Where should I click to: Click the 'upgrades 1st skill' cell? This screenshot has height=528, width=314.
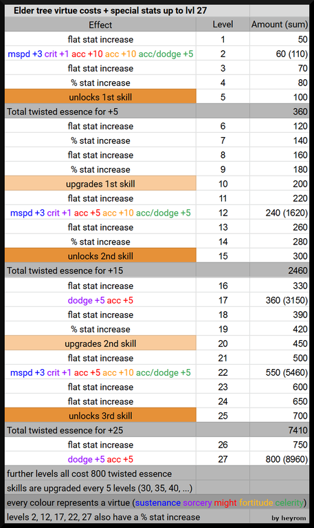[100, 184]
